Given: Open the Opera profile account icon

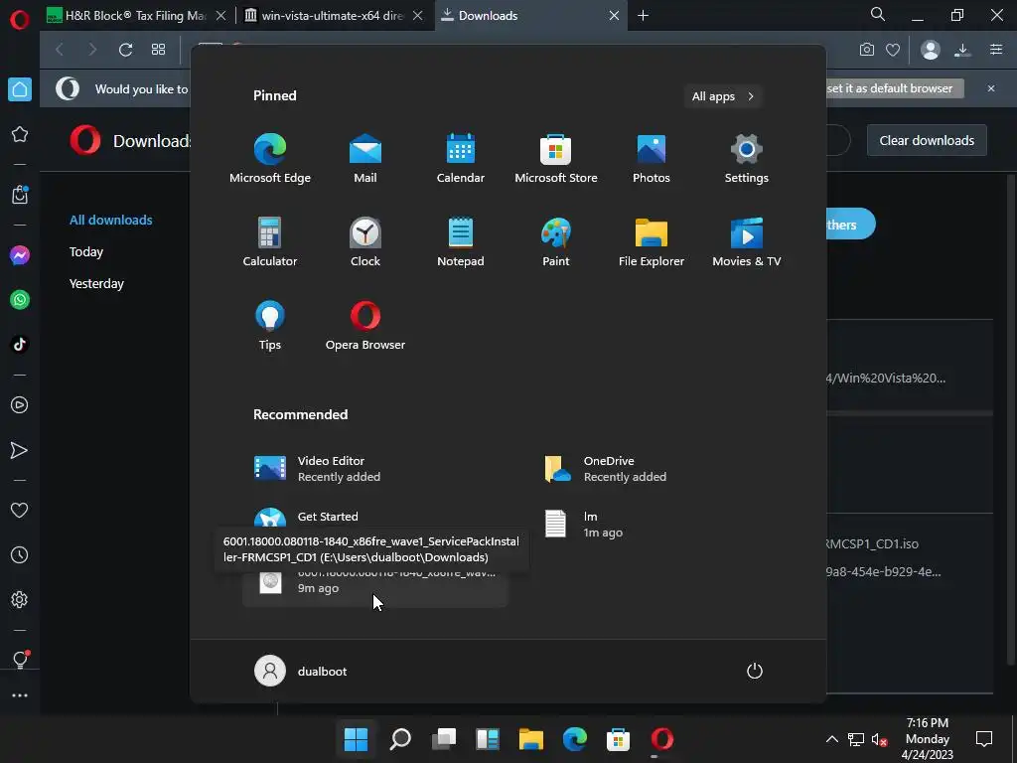Looking at the screenshot, I should point(930,50).
